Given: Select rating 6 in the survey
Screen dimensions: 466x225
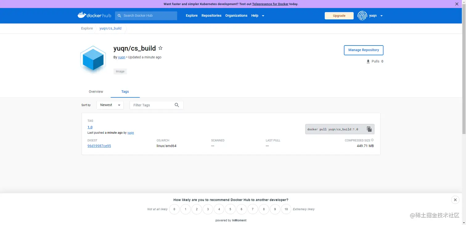Looking at the screenshot, I should pos(241,209).
